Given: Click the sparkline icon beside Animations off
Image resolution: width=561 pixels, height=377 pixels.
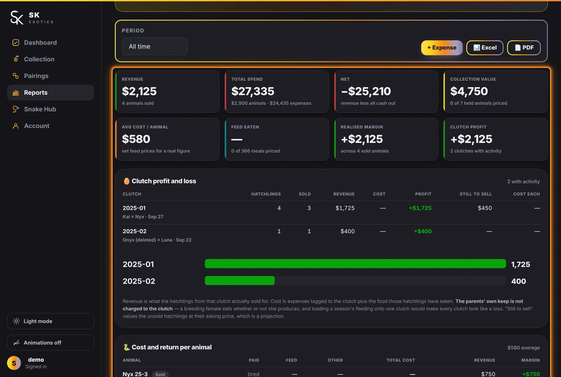Looking at the screenshot, I should 16,343.
